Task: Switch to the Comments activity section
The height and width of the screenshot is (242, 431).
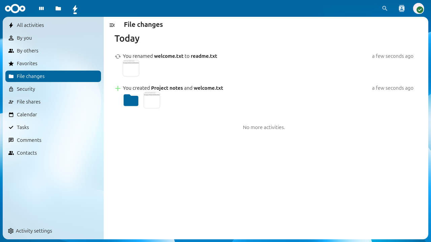Action: tap(29, 140)
